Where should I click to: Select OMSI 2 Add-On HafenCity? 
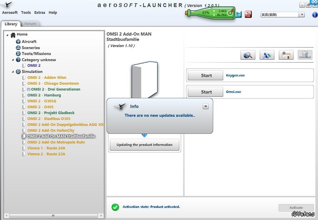51,130
